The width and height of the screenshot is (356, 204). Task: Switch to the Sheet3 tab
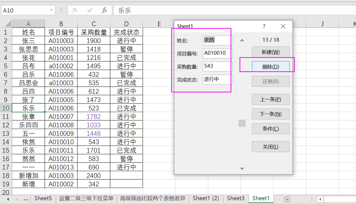click(236, 198)
